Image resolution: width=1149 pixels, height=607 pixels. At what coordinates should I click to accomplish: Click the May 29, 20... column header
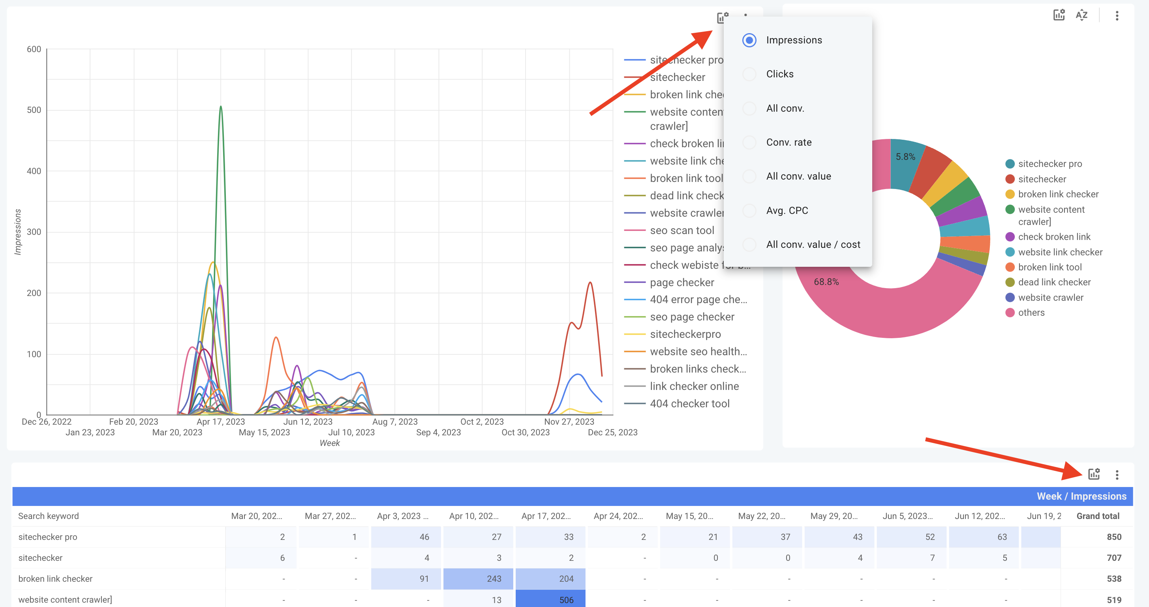(834, 516)
